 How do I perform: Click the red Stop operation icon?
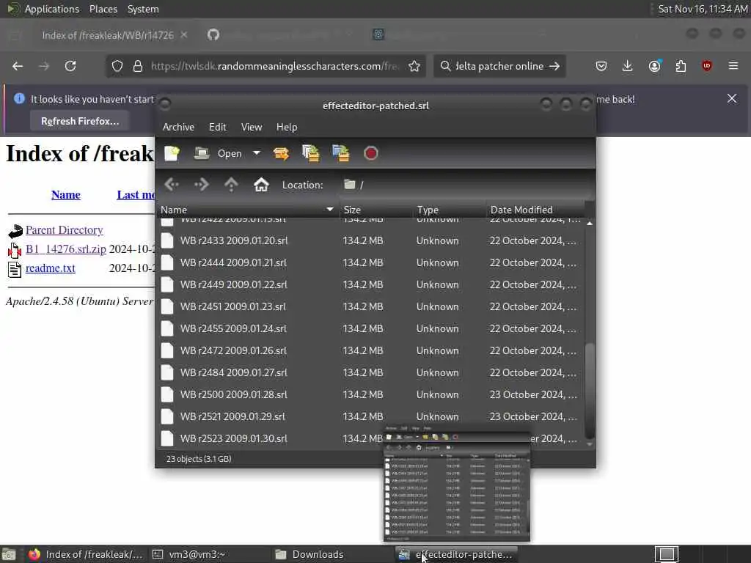tap(370, 153)
